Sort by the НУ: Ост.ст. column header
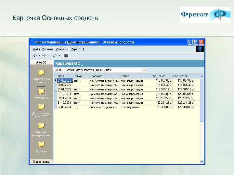 [x=184, y=76]
